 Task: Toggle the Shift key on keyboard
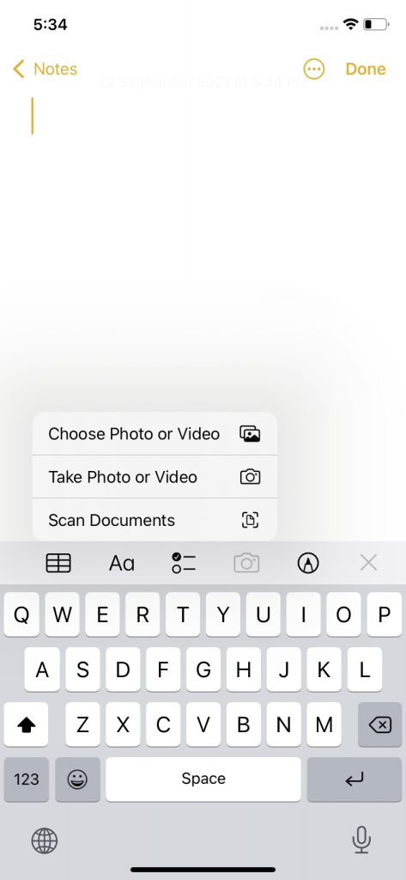click(26, 724)
